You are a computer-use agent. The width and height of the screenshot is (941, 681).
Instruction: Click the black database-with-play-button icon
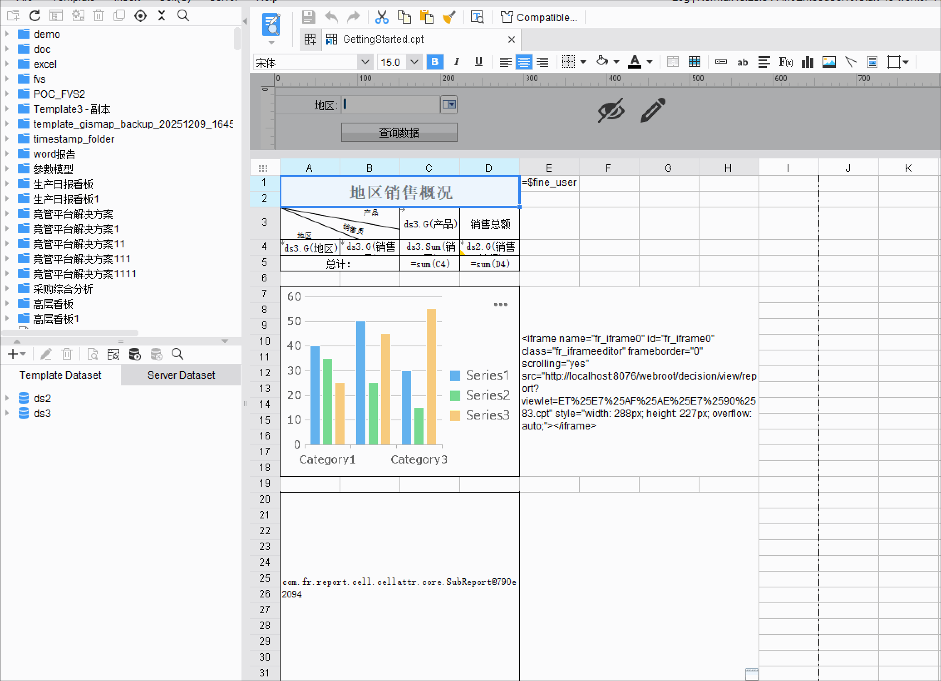(135, 354)
